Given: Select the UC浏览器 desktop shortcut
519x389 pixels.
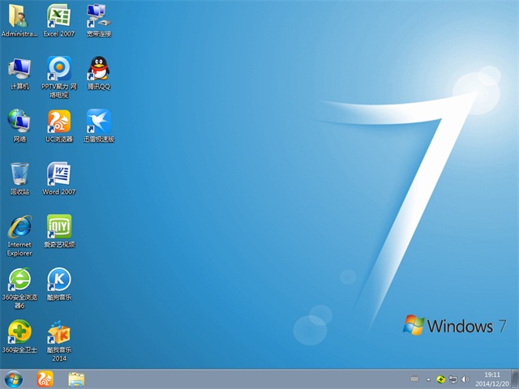Looking at the screenshot, I should coord(59,126).
